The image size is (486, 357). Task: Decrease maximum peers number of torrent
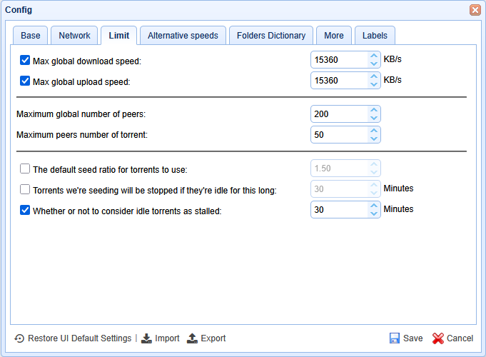coord(373,139)
